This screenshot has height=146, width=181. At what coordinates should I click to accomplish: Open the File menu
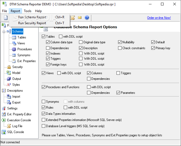(5, 11)
